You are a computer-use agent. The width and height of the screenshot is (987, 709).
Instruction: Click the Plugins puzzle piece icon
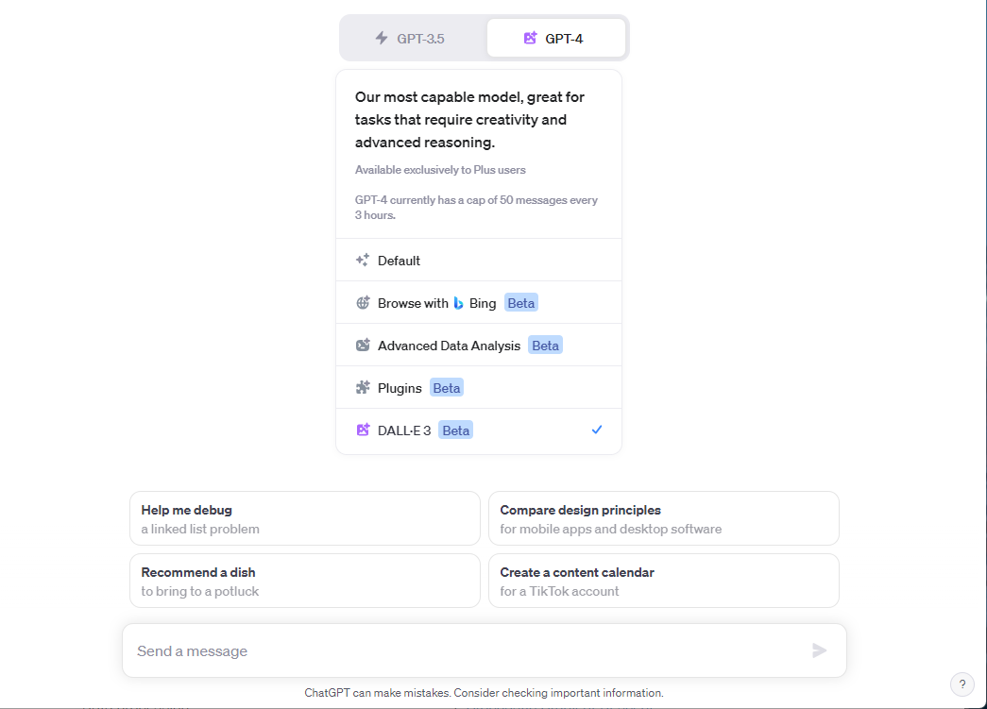click(364, 387)
